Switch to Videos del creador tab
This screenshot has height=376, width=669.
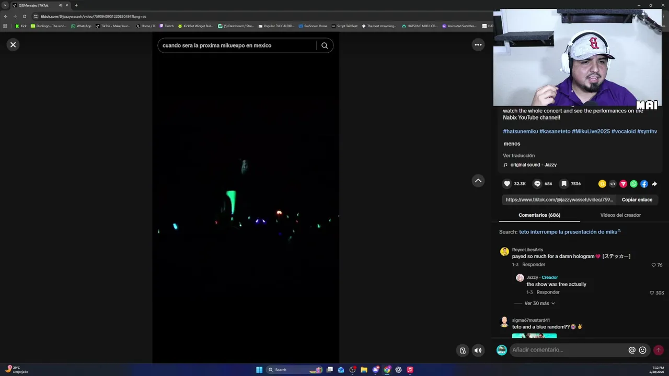coord(620,215)
